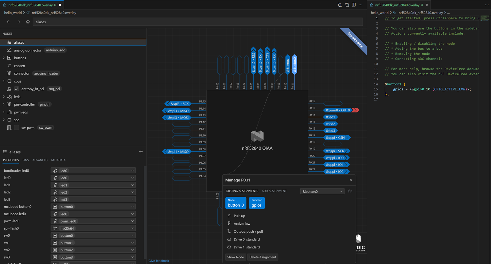The height and width of the screenshot is (264, 491).
Task: Select the &uart0 CTS pin
Action: [267, 60]
